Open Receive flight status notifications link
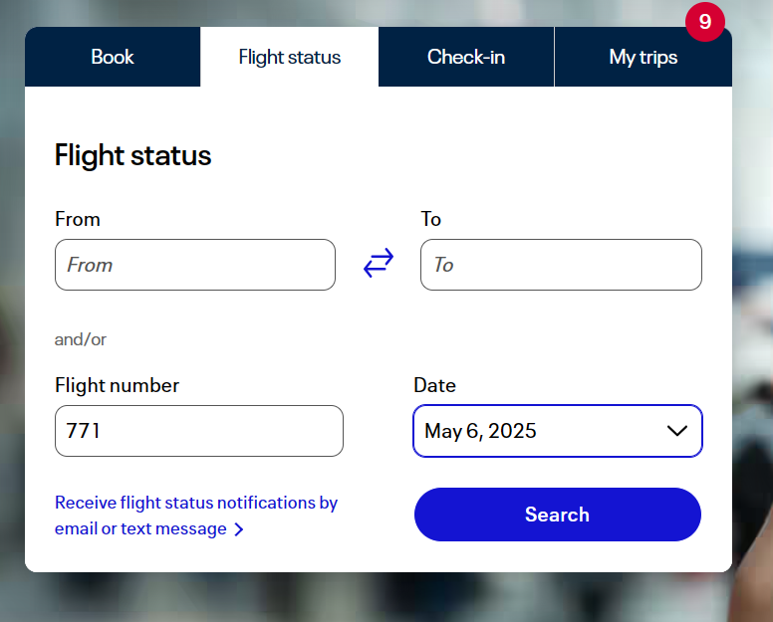 (x=195, y=504)
